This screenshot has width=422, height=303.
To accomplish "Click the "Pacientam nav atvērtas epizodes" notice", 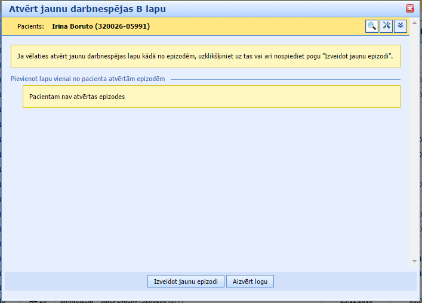I will [x=77, y=96].
